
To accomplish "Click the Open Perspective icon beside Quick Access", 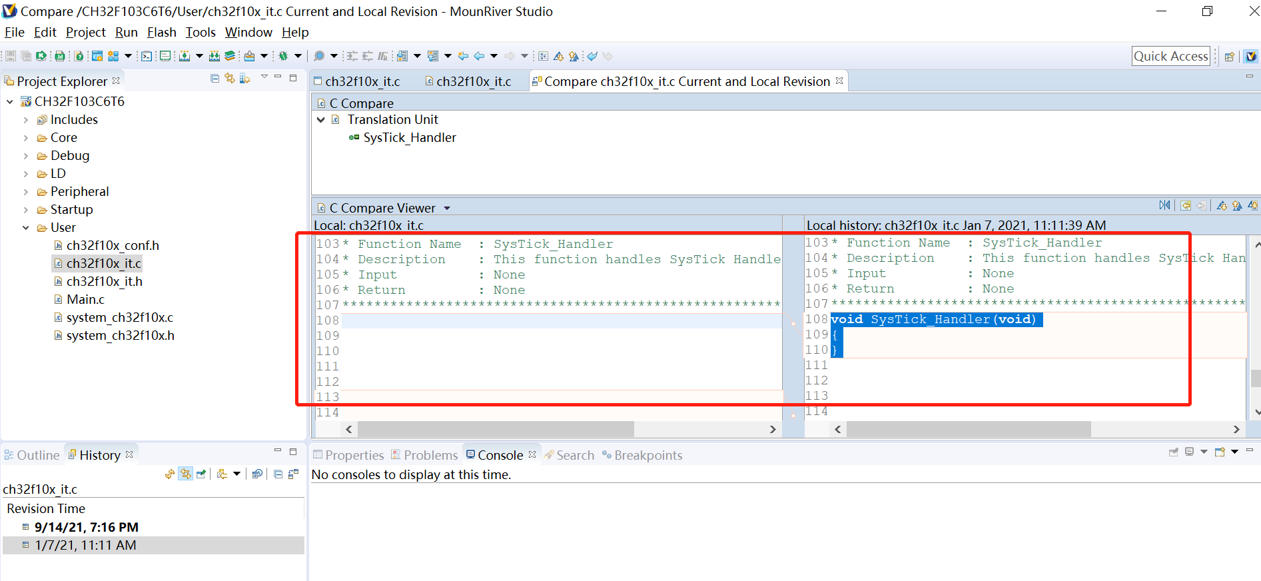I will [x=1230, y=56].
